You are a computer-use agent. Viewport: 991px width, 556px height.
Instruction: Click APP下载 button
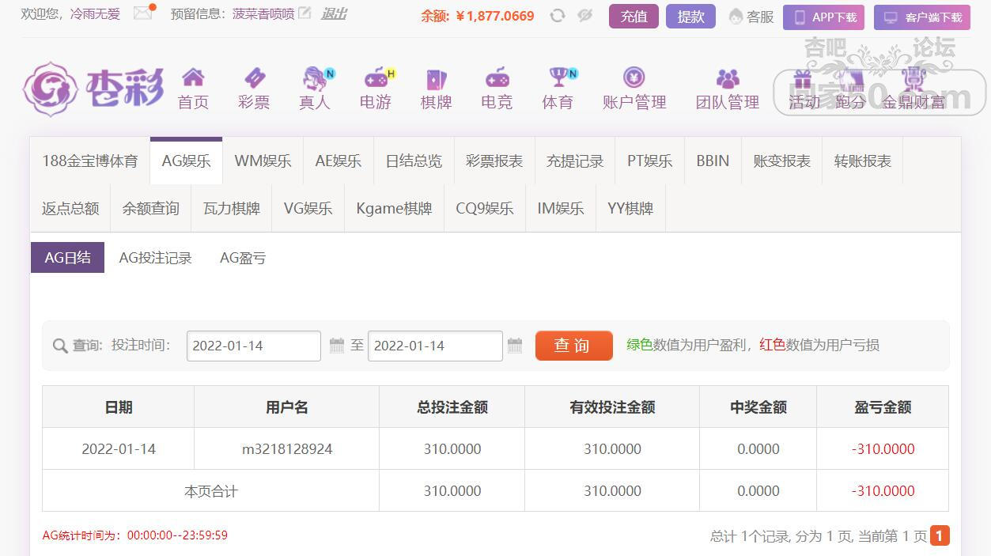point(823,17)
